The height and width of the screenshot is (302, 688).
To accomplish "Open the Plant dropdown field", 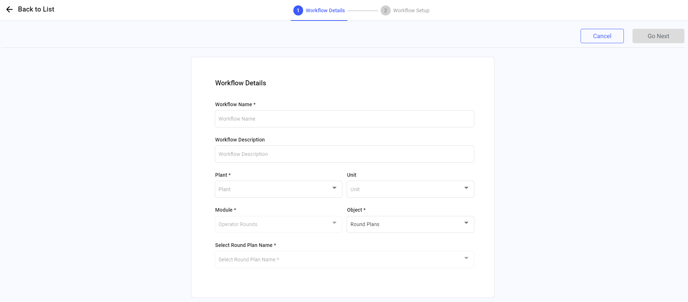I will (x=274, y=189).
